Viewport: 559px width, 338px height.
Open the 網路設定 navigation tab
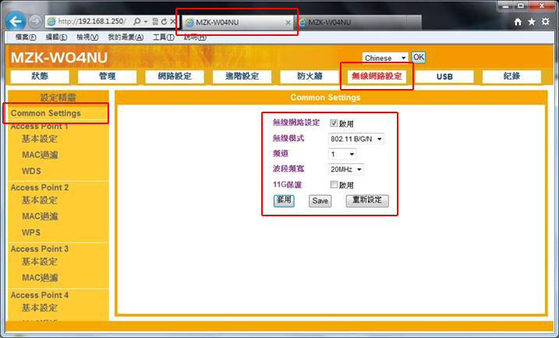click(x=175, y=76)
